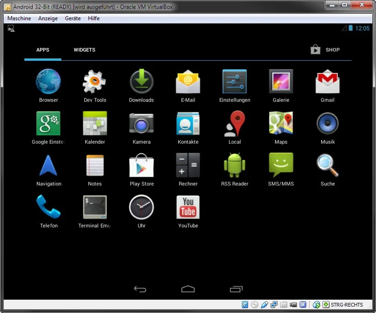
Task: Minimize the VirtualBox window
Action: click(332, 5)
